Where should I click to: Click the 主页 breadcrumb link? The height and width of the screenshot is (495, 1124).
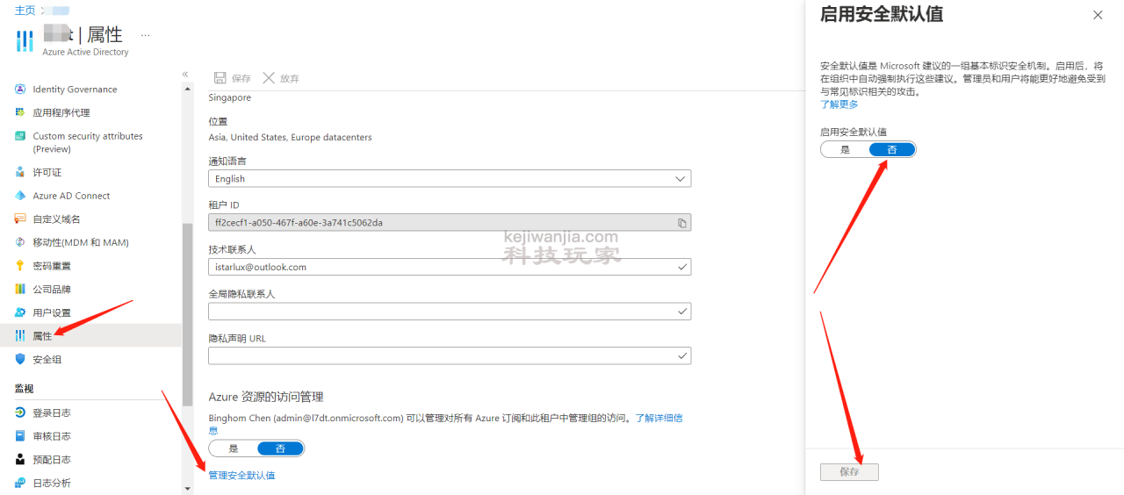(x=25, y=11)
